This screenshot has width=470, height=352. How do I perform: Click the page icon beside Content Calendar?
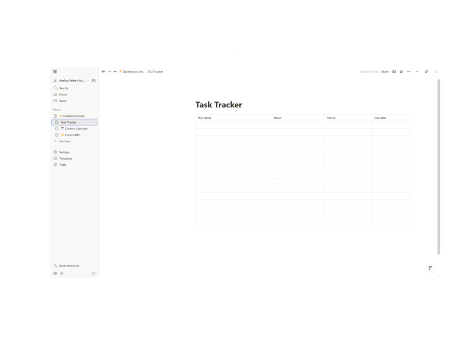57,129
